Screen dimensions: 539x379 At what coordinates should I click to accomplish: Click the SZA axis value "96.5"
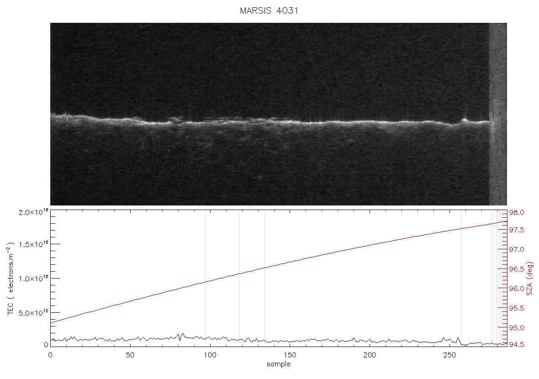pyautogui.click(x=517, y=269)
